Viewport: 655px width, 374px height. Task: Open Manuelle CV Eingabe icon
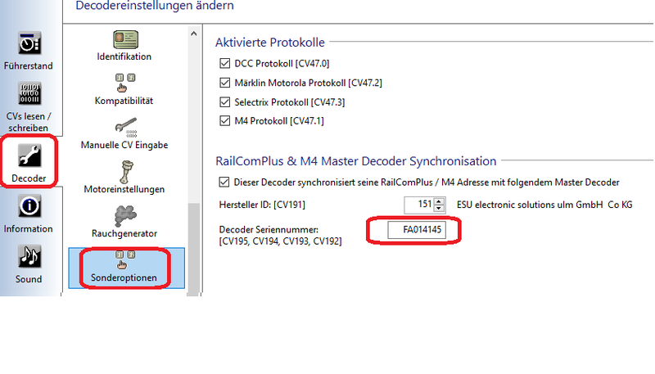point(124,126)
